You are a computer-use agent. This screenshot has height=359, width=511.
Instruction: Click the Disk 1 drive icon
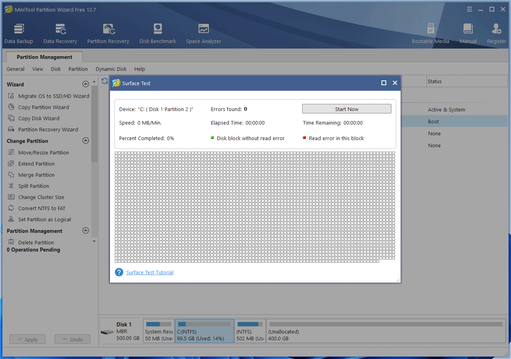[107, 332]
